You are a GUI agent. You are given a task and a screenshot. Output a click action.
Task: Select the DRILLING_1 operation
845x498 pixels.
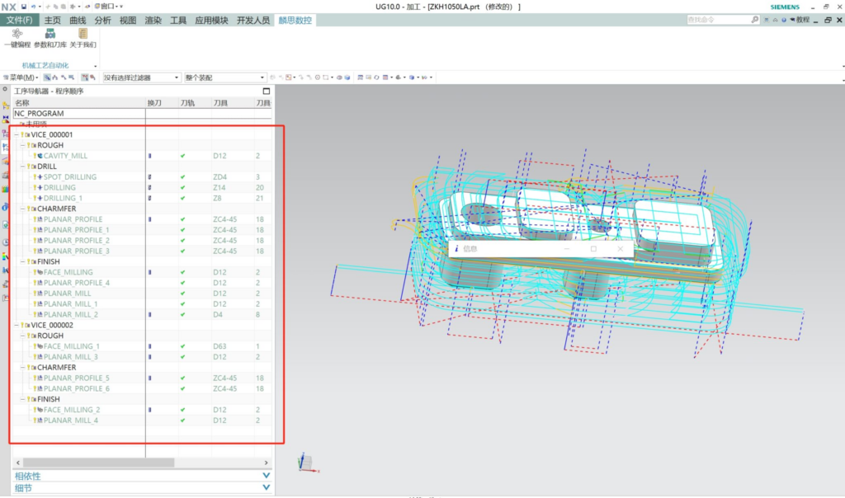[63, 198]
